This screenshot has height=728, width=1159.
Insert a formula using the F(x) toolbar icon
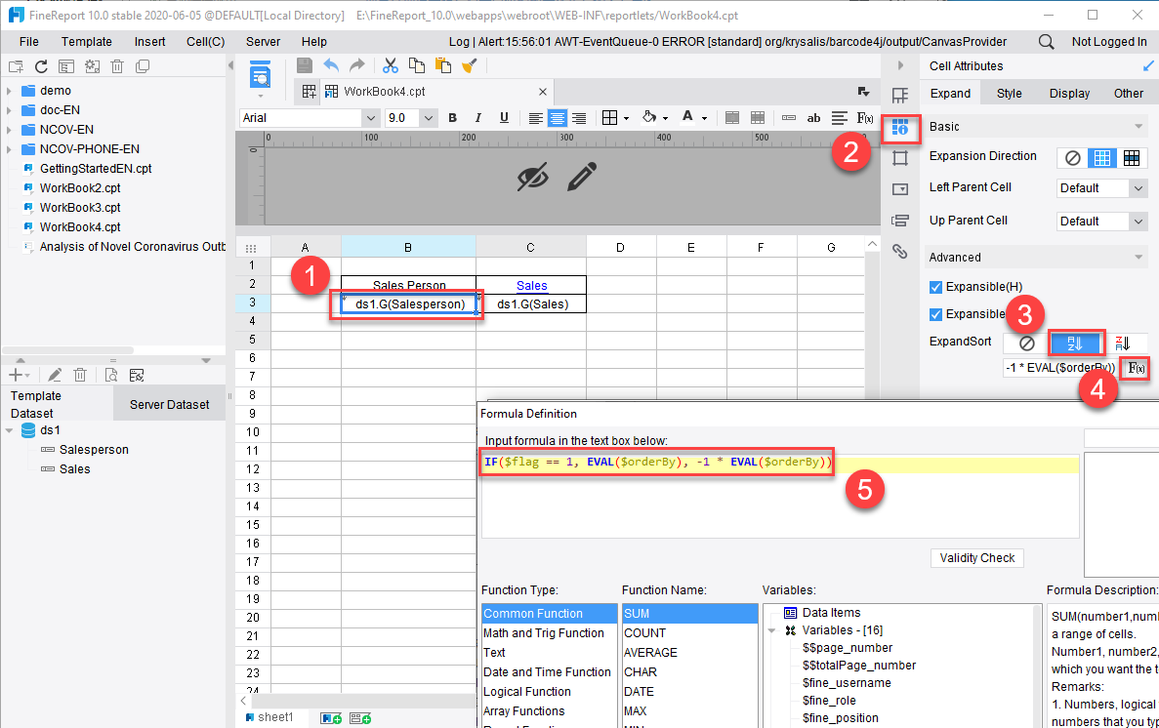pos(864,117)
